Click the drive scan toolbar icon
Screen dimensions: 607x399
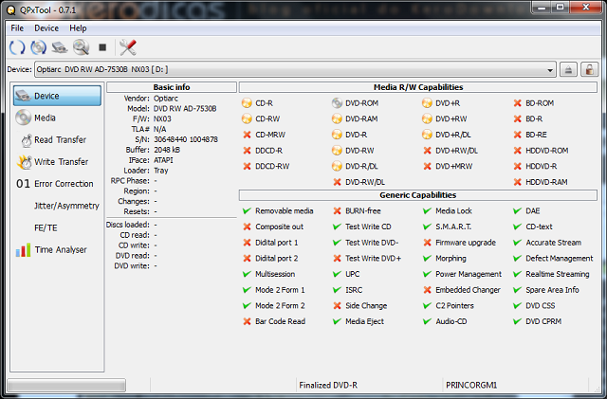click(x=60, y=47)
